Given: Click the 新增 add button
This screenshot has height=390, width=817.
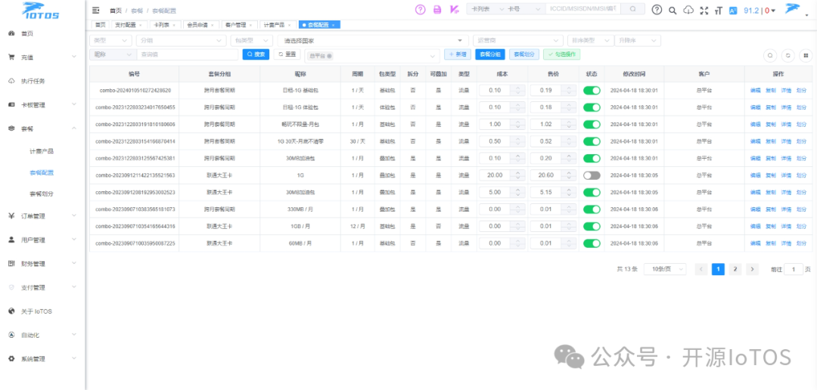Looking at the screenshot, I should coord(458,54).
